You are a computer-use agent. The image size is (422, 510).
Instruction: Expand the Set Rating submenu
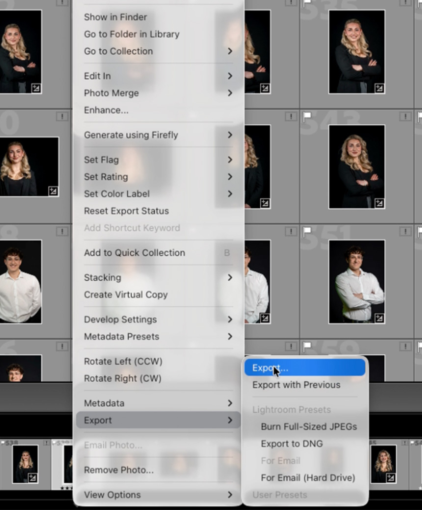coord(158,177)
